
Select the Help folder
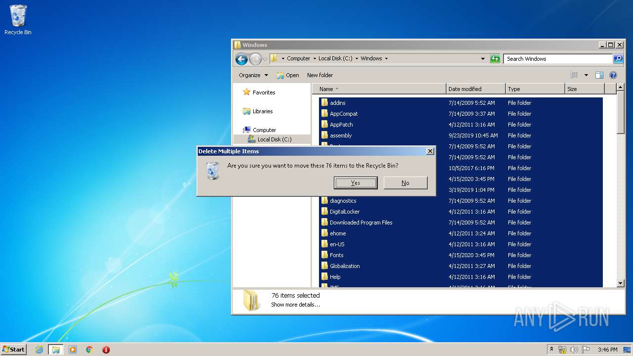(x=335, y=277)
